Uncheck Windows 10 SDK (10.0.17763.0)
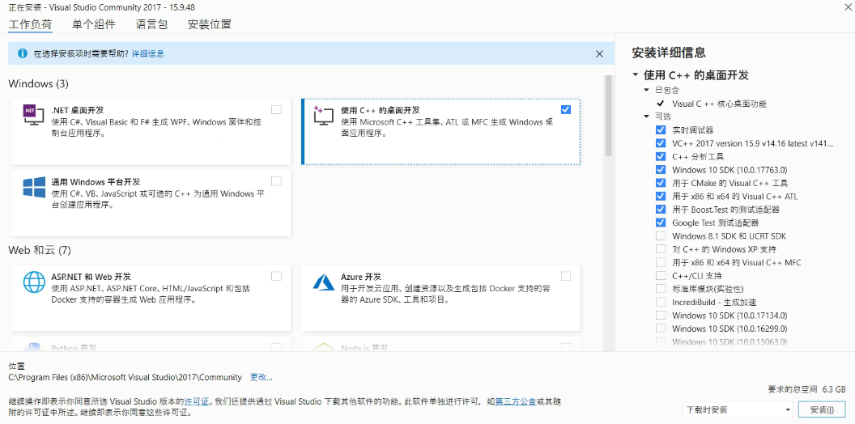Screen dimensions: 855x424 click(x=661, y=169)
